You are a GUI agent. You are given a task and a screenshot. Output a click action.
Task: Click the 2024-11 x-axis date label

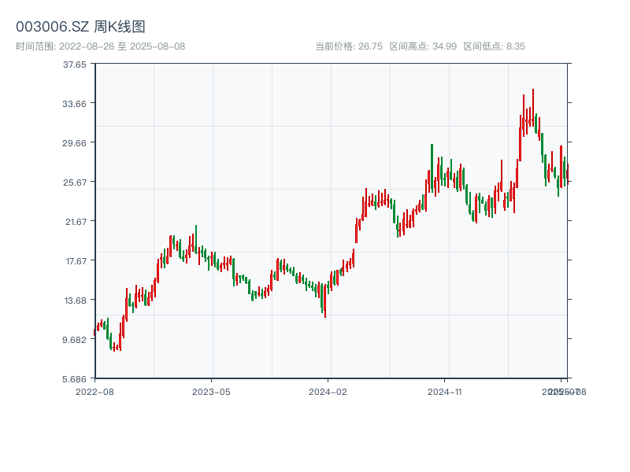coord(445,391)
